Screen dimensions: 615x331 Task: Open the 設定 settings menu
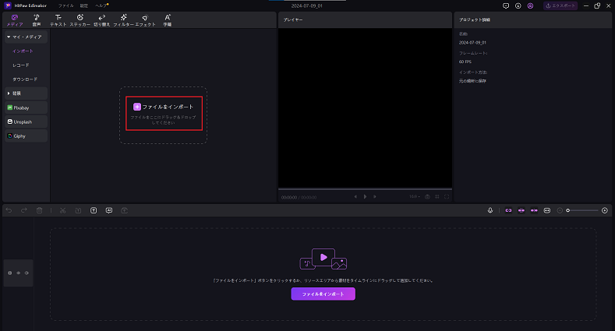(x=84, y=6)
